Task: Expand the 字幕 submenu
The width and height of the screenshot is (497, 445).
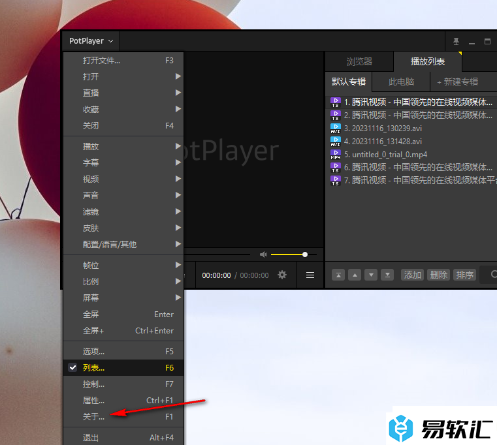Action: (123, 163)
